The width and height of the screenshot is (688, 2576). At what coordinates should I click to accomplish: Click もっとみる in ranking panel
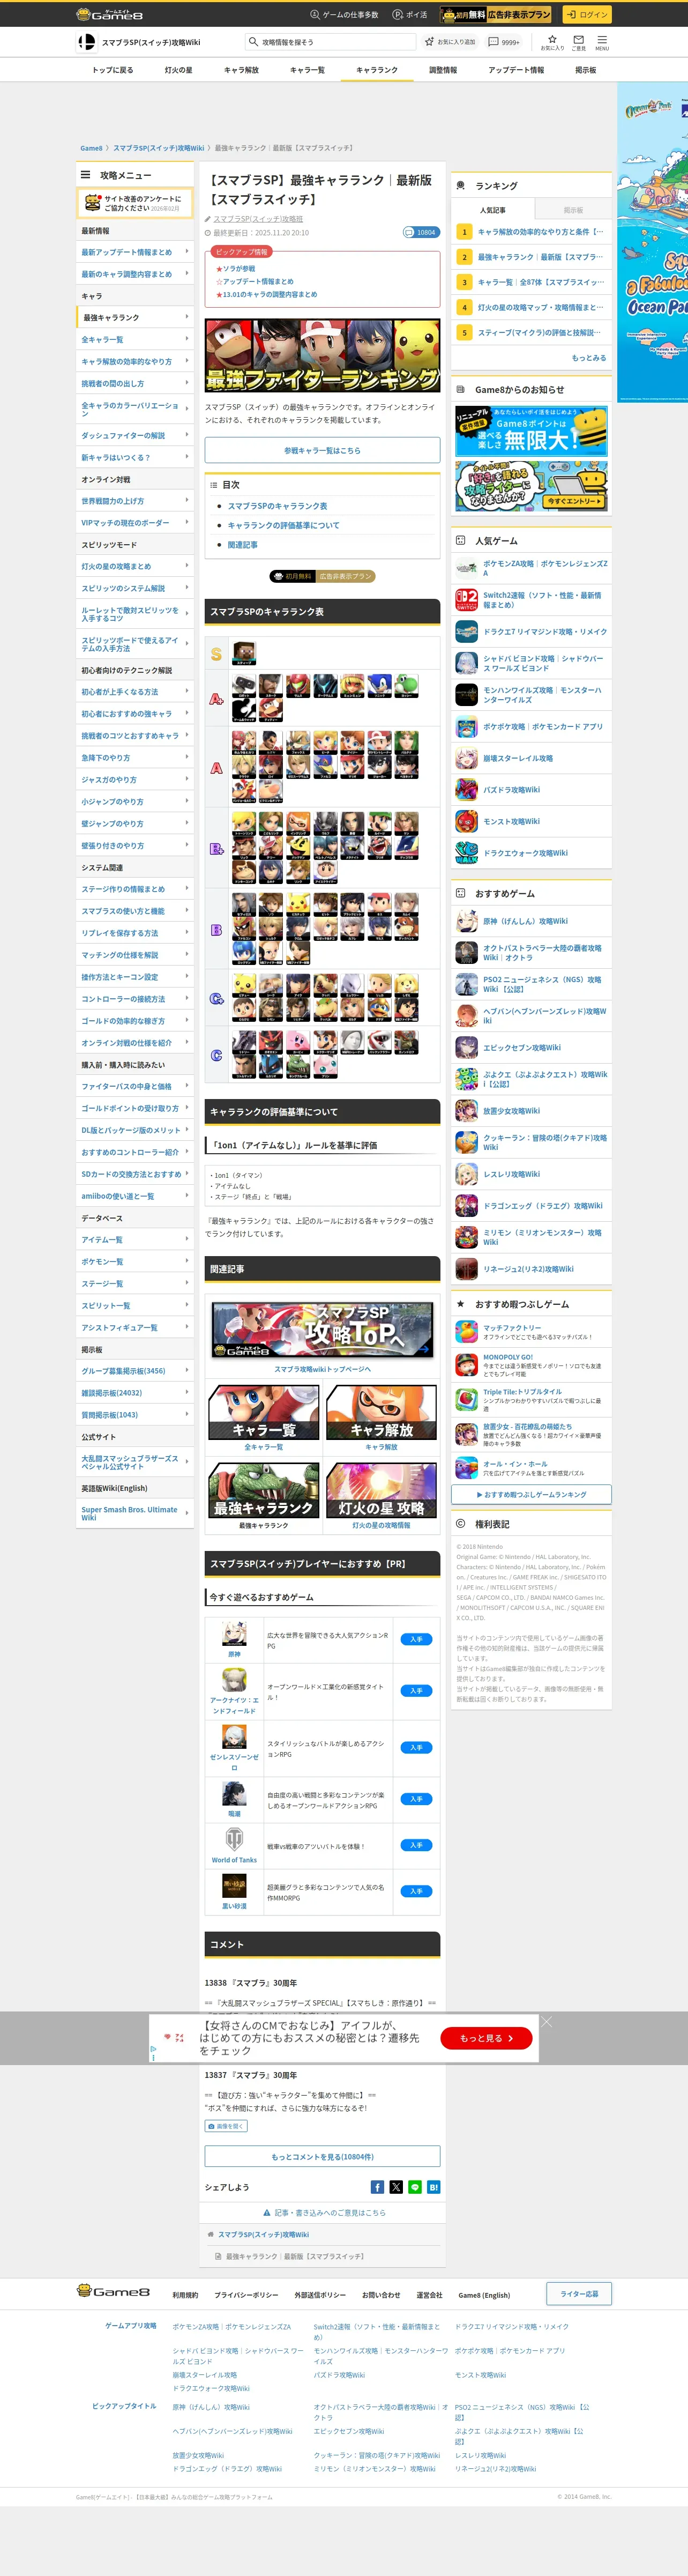(589, 357)
